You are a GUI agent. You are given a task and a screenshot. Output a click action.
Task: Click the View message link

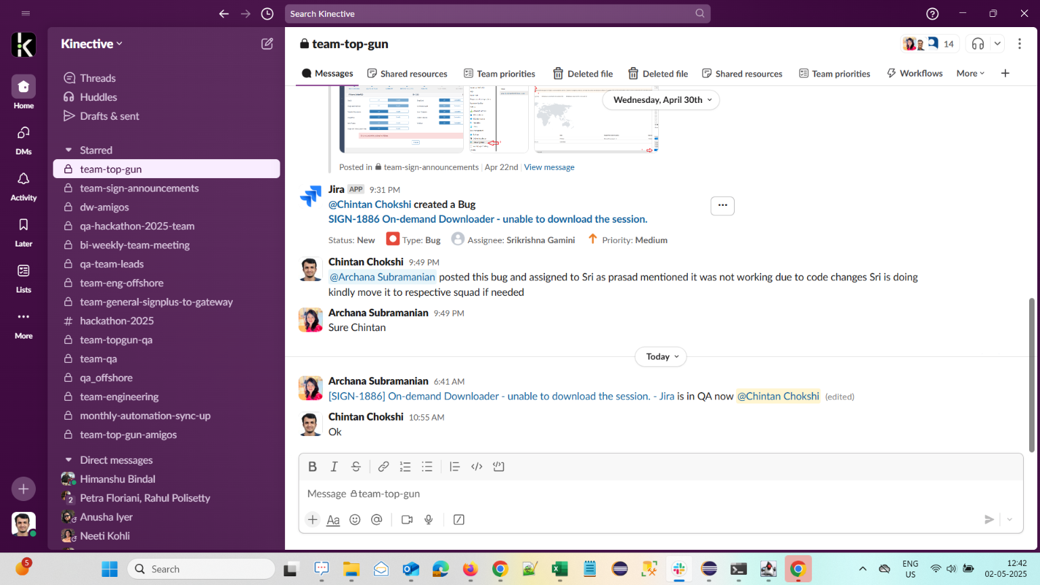(549, 167)
